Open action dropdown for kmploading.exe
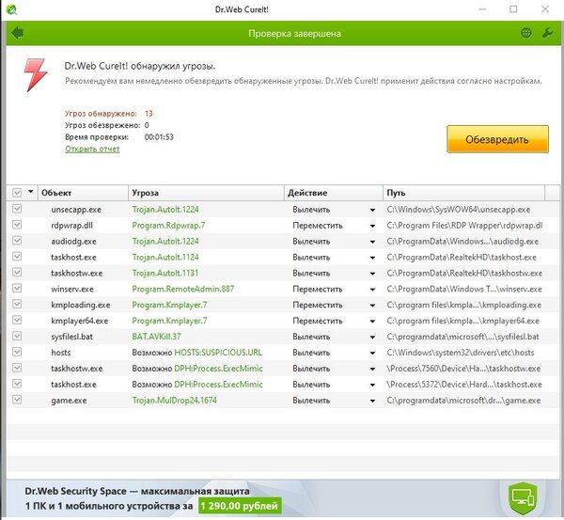Screen dimensions: 564x520 (x=372, y=306)
